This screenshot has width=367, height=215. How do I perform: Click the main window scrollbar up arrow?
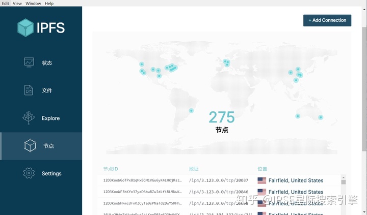(x=364, y=10)
